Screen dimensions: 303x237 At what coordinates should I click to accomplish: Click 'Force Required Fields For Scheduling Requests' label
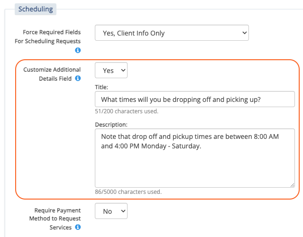48,36
